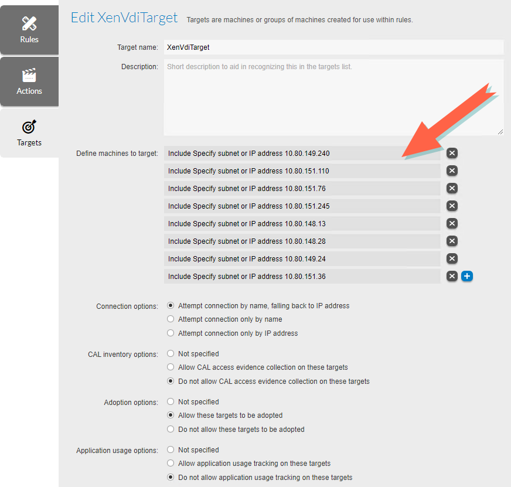Viewport: 511px width, 487px height.
Task: Remove the 10.80.151.110 machine entry
Action: [x=451, y=171]
